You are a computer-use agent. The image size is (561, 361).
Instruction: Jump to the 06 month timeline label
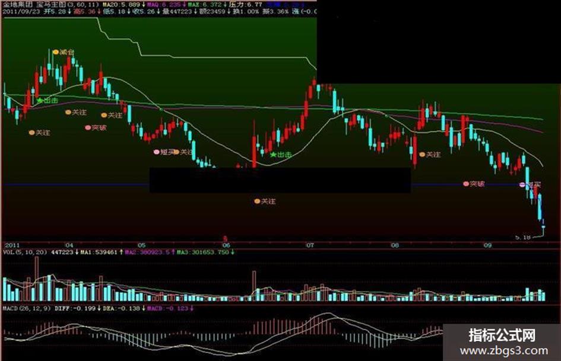tap(226, 245)
